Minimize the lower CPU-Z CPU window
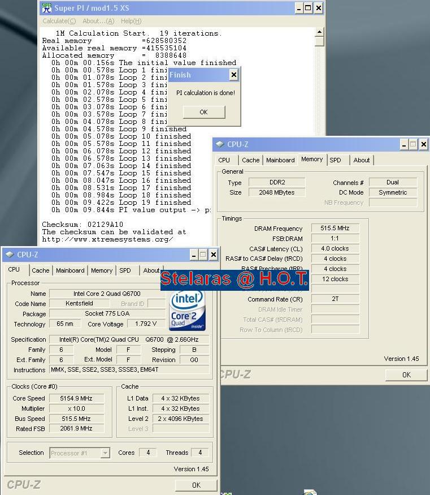The image size is (430, 495). (194, 255)
